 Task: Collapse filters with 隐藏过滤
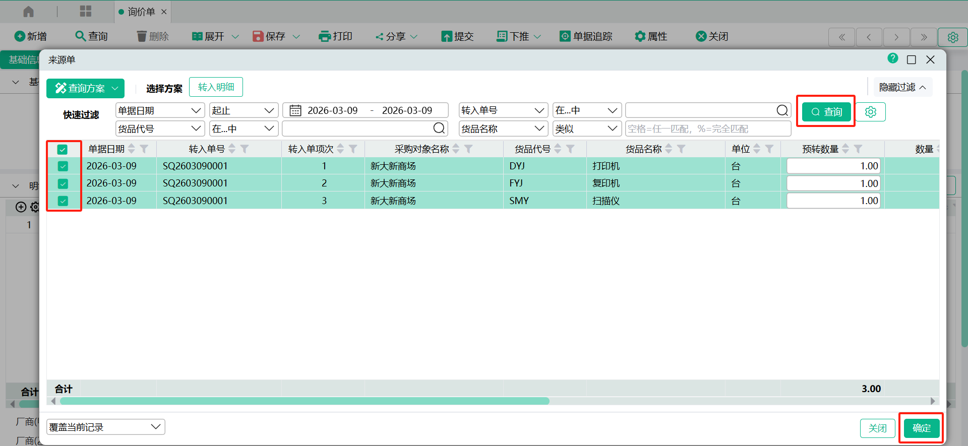tap(902, 87)
